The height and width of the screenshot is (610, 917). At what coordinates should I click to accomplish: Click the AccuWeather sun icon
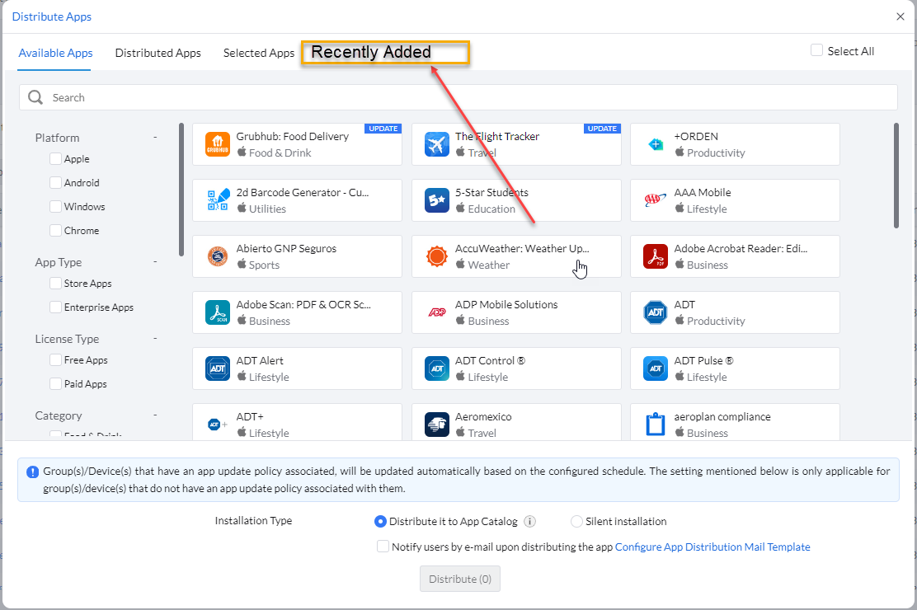(x=437, y=256)
